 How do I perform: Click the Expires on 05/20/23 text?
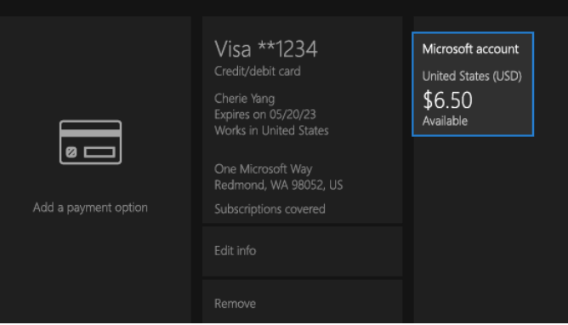click(265, 115)
